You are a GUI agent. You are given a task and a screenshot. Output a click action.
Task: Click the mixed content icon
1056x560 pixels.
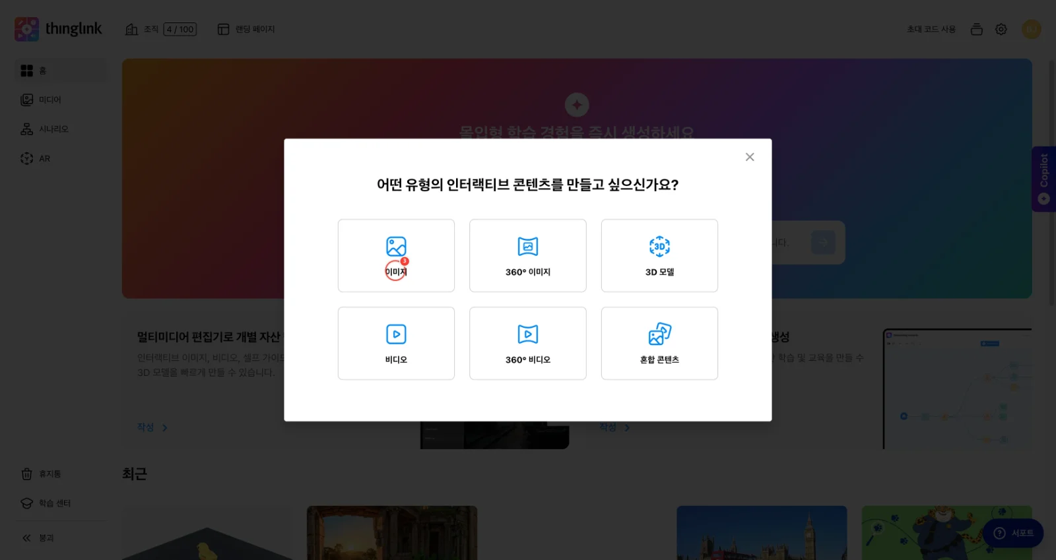coord(659,334)
